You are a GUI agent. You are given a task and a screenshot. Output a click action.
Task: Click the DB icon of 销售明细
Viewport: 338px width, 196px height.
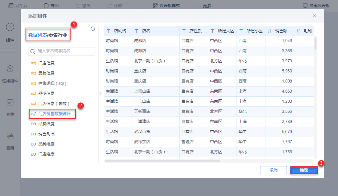click(33, 134)
